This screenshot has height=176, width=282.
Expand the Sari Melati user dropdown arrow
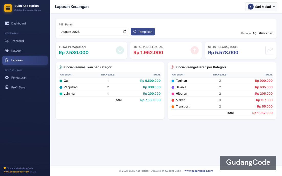[274, 7]
